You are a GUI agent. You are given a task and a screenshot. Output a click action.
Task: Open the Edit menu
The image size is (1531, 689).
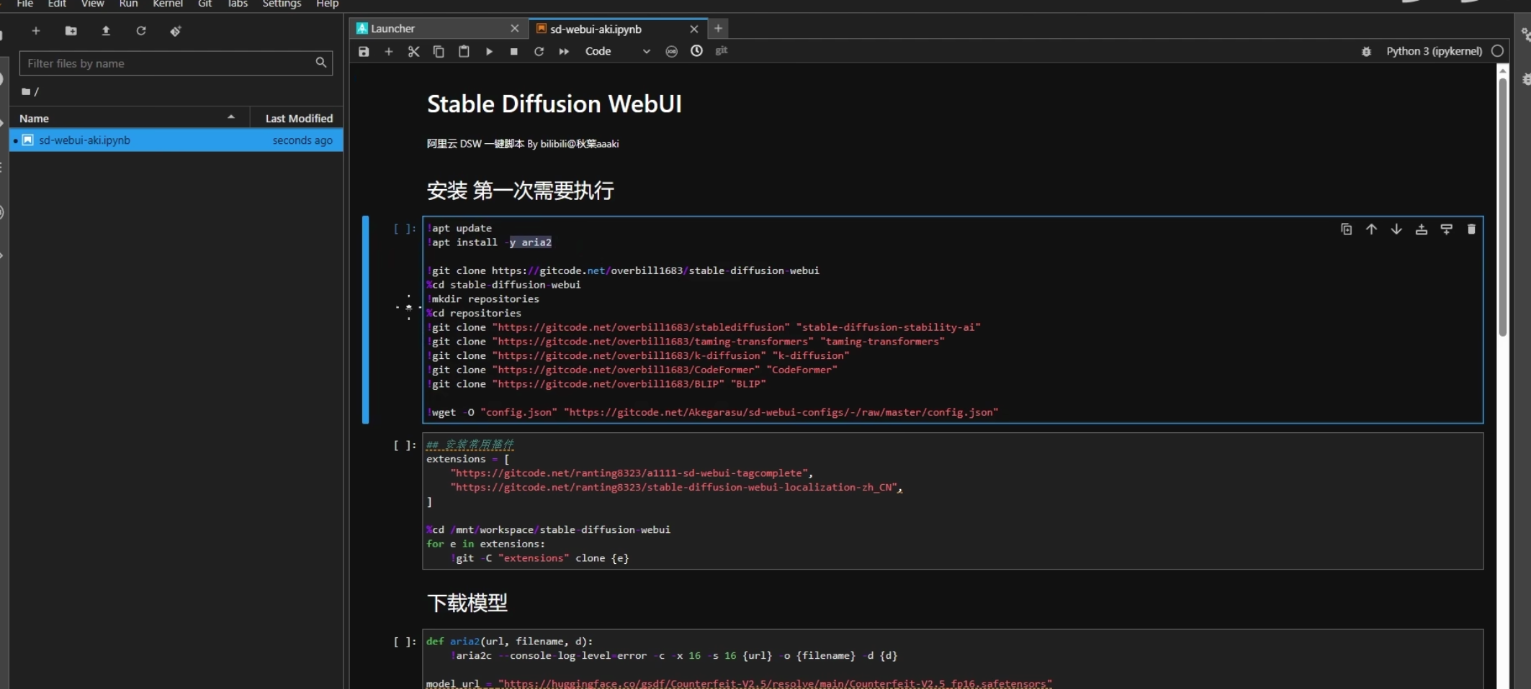pos(57,4)
